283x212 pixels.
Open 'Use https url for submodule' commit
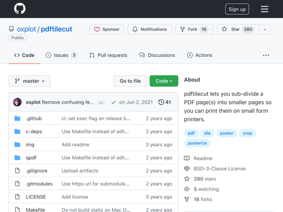click(96, 184)
